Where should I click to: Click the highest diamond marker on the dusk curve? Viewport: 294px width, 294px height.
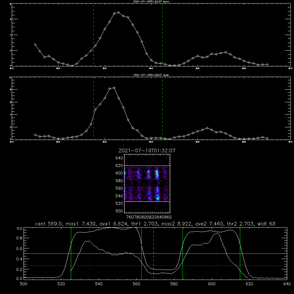[114, 88]
